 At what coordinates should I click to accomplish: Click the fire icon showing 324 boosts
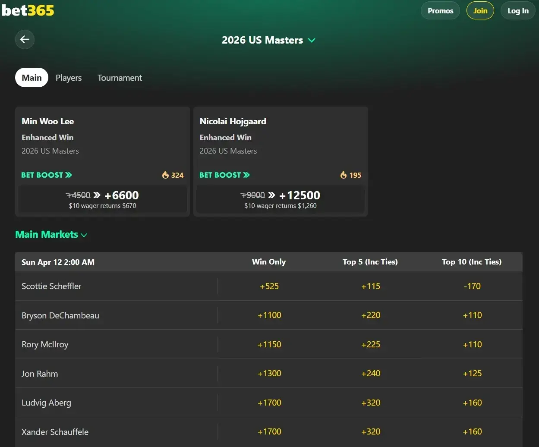coord(166,175)
